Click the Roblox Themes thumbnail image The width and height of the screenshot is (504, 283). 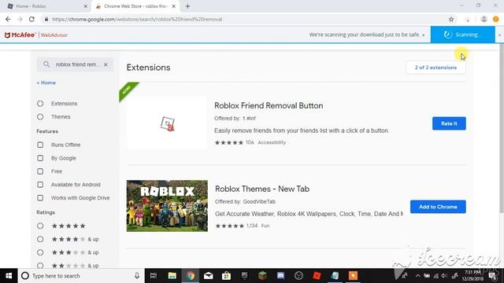click(167, 206)
